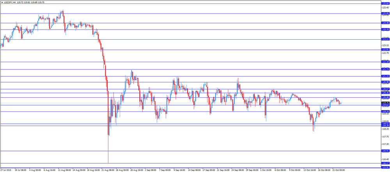Click the small triangle beside USDJPY,H4 title
Screen dimensions: 390x172
click(x=2, y=2)
